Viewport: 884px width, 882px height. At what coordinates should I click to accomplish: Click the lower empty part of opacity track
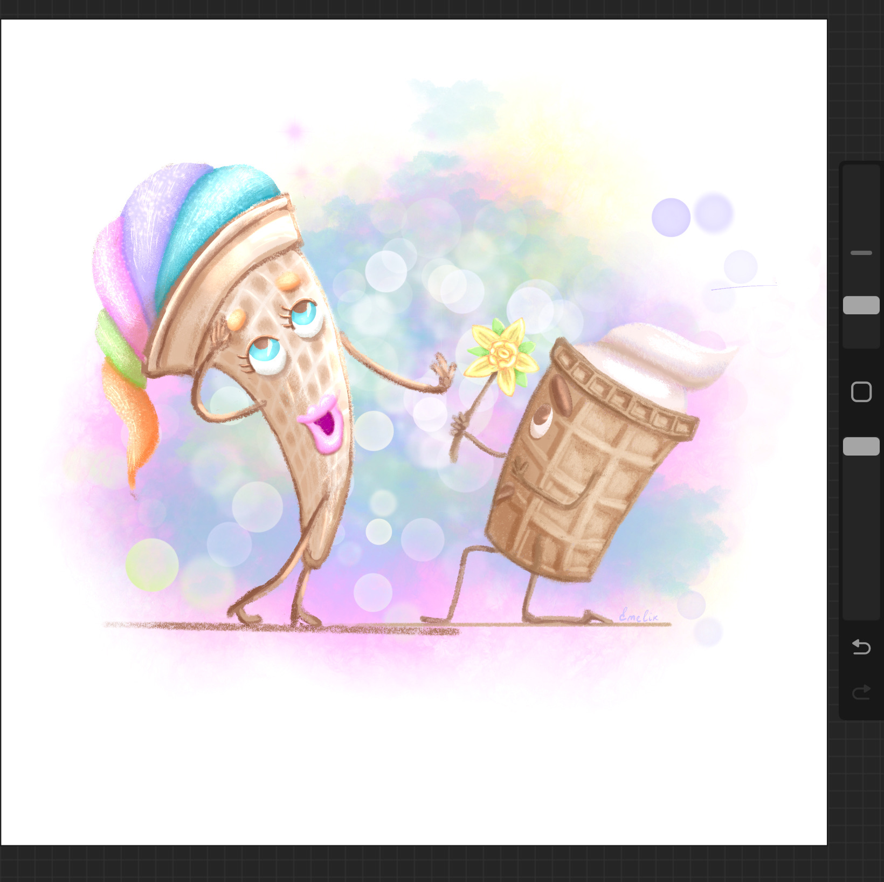coord(861,539)
